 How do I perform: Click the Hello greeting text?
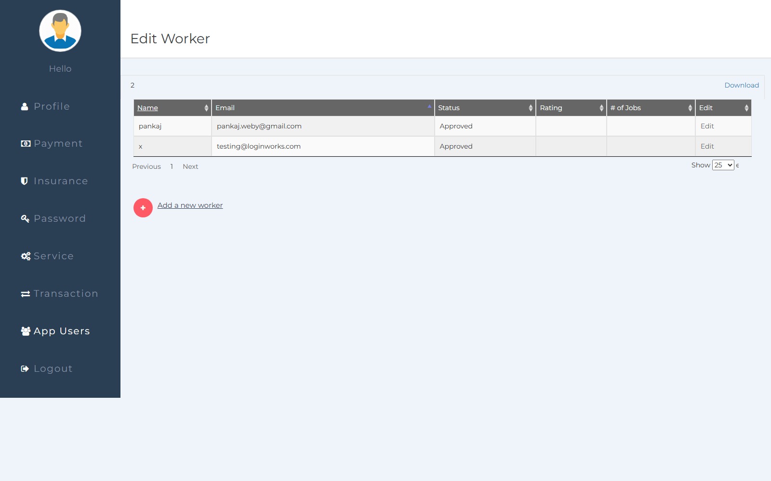pos(60,69)
